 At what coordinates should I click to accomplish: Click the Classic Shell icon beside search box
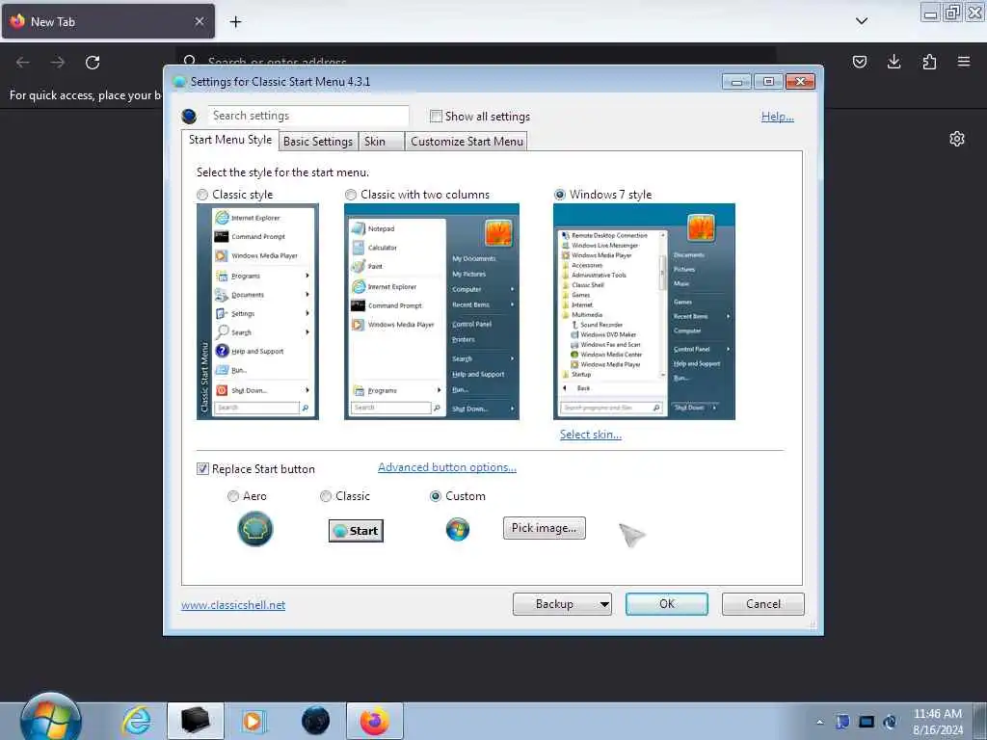click(x=189, y=117)
